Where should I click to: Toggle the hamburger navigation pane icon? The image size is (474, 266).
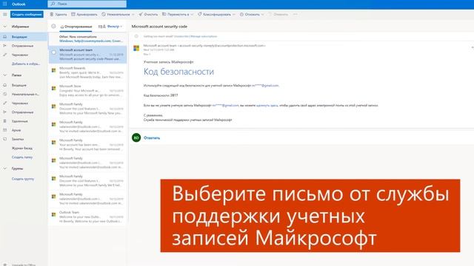click(x=5, y=14)
